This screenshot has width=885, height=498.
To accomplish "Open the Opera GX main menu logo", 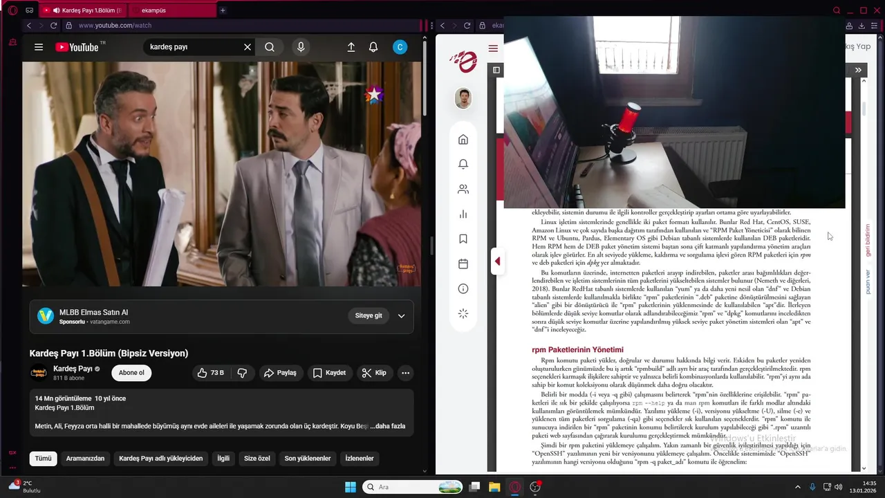I will pos(12,10).
